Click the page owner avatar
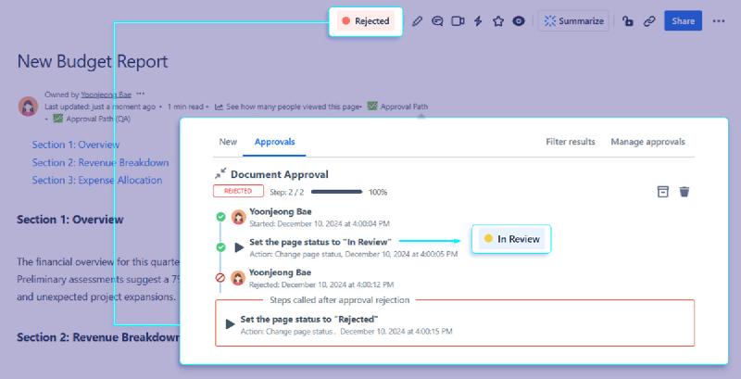Screen dimensions: 741x379 29,107
